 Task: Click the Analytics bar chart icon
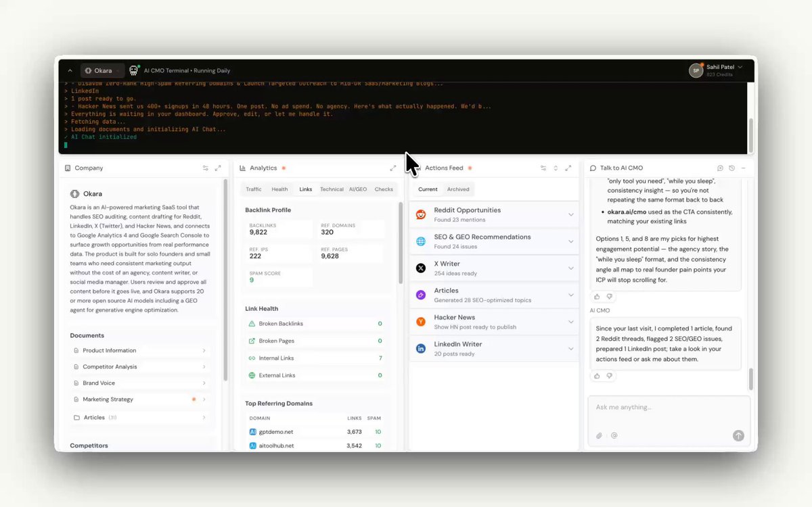click(243, 168)
